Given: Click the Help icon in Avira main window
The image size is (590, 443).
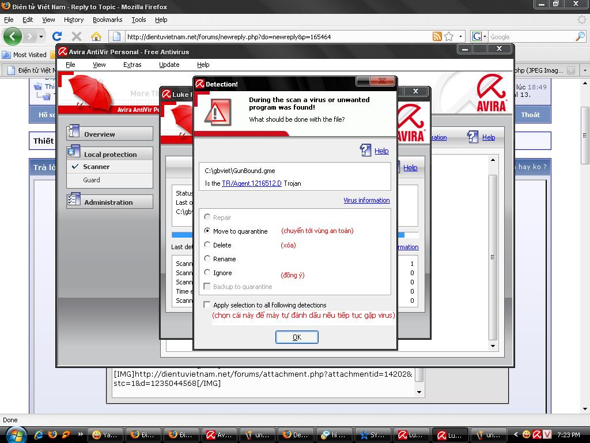Looking at the screenshot, I should [472, 137].
